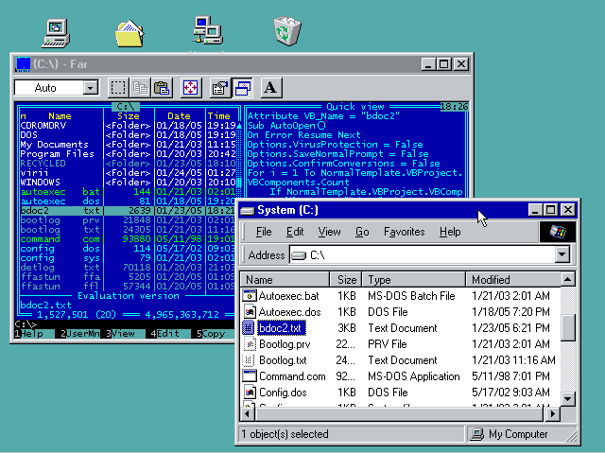Click the Bootlog.prv file icon
Image resolution: width=605 pixels, height=454 pixels.
click(x=250, y=344)
